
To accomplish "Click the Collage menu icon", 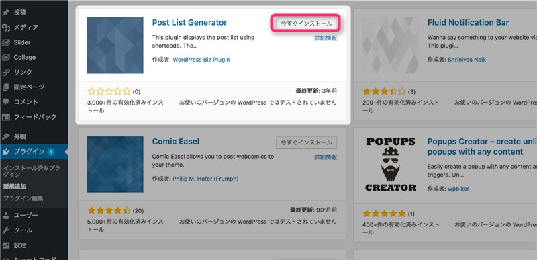I will tap(6, 58).
